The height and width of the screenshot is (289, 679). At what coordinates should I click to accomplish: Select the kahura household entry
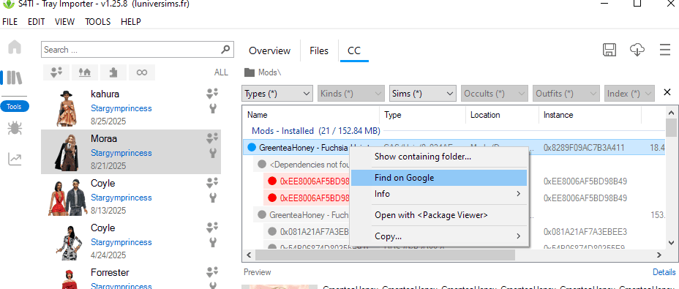click(x=131, y=107)
